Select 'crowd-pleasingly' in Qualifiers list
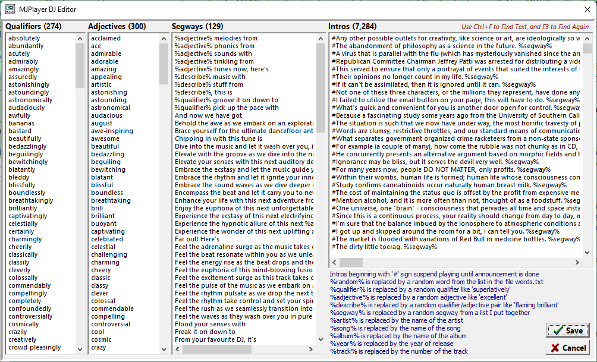 coord(34,348)
